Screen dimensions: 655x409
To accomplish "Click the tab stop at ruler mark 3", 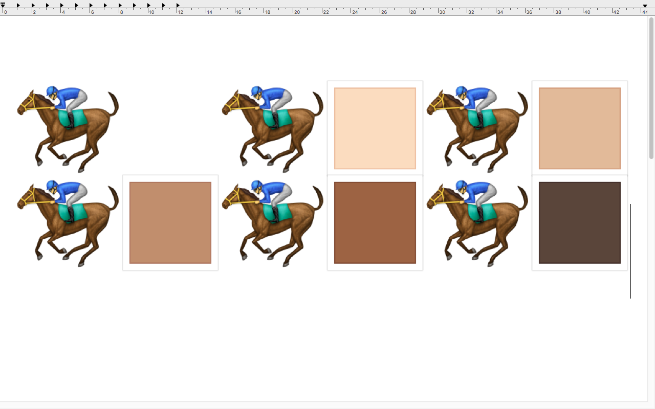I will pos(48,6).
